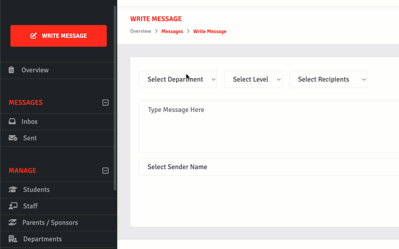Open the Select Level dropdown

(253, 79)
